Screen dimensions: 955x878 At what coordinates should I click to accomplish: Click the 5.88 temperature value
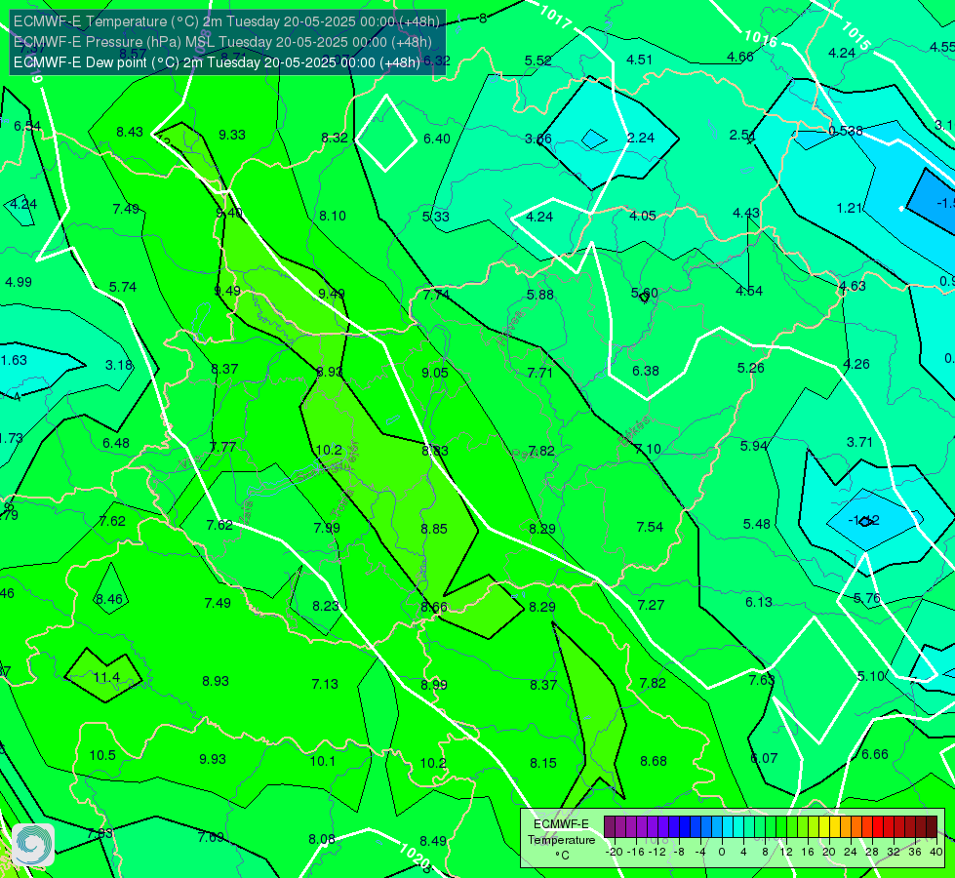pos(540,295)
